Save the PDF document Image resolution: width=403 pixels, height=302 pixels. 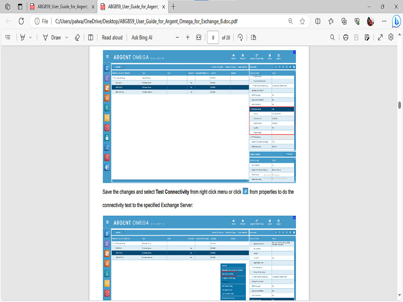click(356, 37)
